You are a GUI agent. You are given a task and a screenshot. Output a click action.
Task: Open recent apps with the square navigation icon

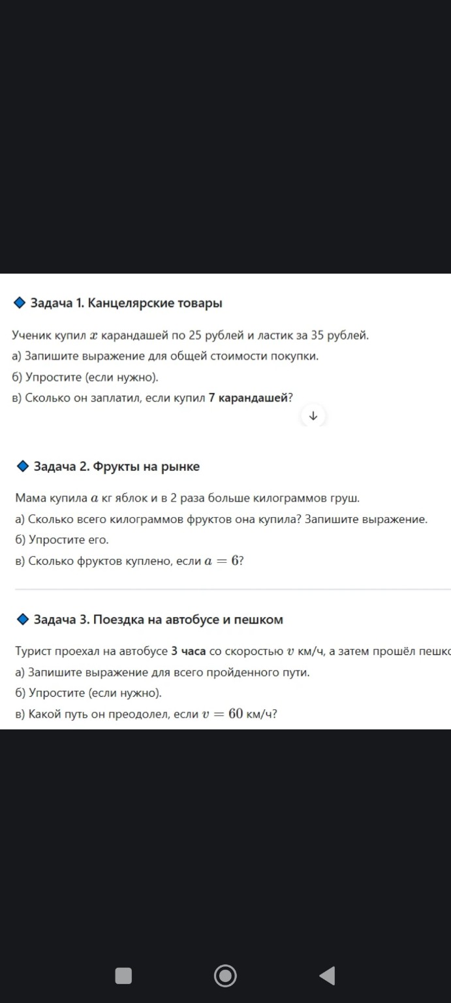123,976
